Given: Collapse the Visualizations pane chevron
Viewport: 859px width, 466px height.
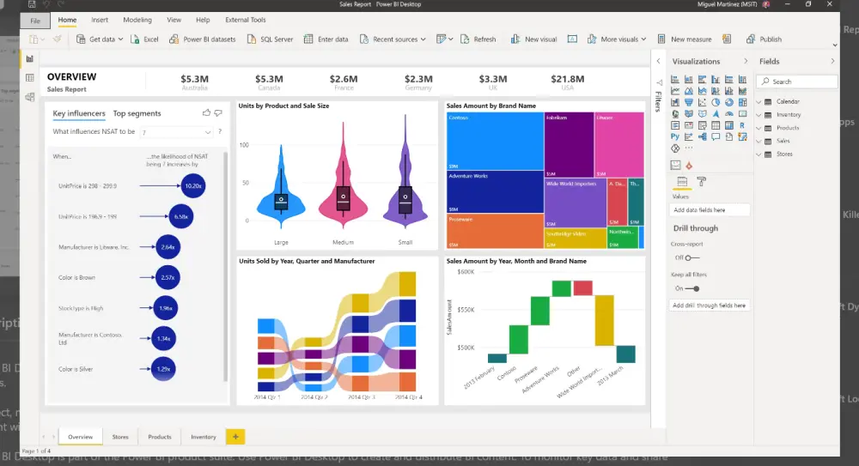Looking at the screenshot, I should tap(745, 61).
